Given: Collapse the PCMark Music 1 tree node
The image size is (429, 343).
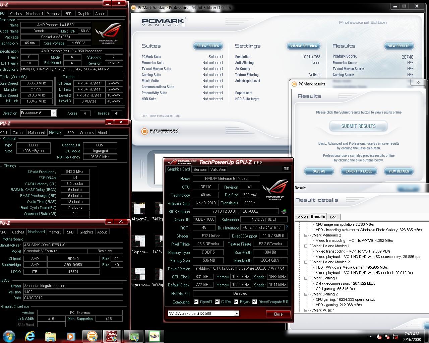Looking at the screenshot, I should click(x=306, y=310).
